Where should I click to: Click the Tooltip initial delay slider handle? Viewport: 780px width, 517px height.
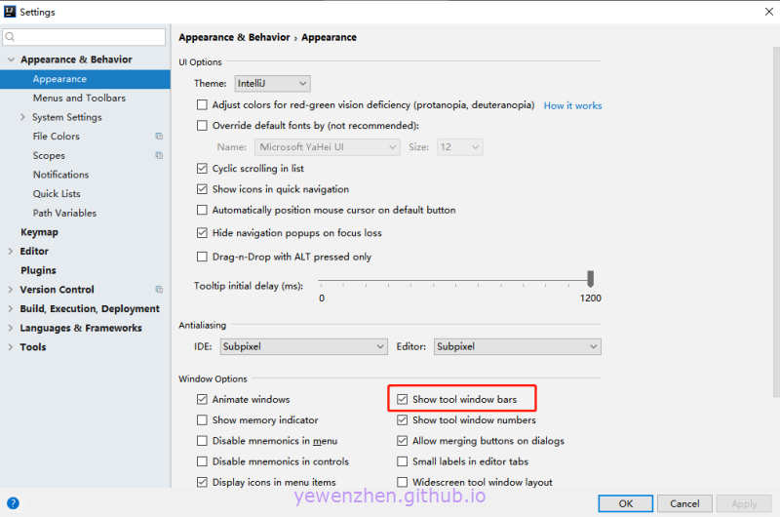click(591, 279)
